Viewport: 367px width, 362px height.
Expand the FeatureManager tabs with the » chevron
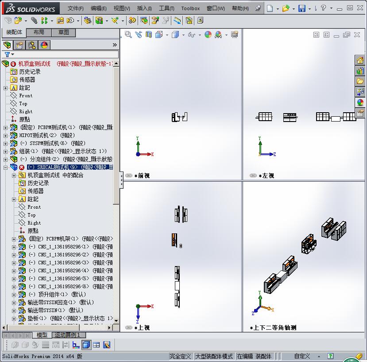[115, 45]
